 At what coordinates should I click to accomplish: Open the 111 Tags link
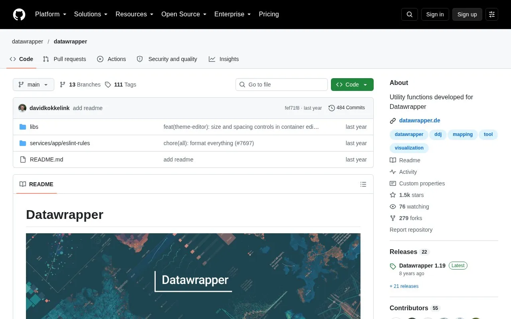pos(121,85)
